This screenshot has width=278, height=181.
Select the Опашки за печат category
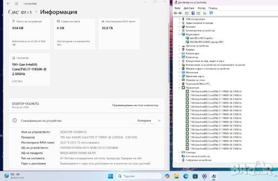tap(195, 80)
